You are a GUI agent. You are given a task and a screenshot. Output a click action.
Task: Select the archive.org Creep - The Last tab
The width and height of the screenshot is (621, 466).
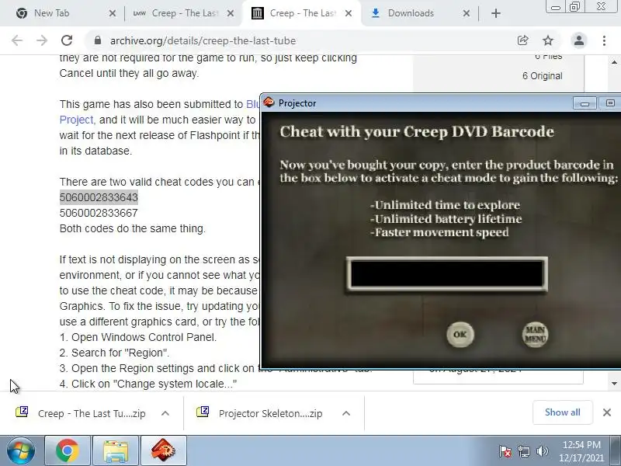[x=302, y=13]
